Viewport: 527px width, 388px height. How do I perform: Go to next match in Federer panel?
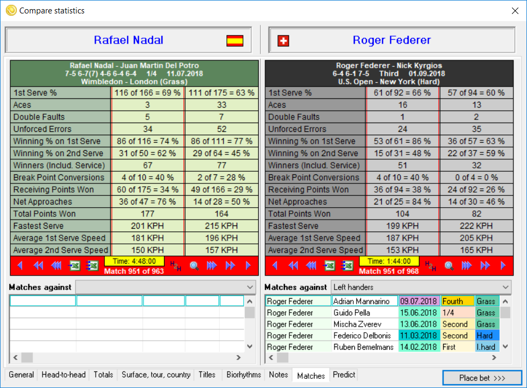pos(503,266)
